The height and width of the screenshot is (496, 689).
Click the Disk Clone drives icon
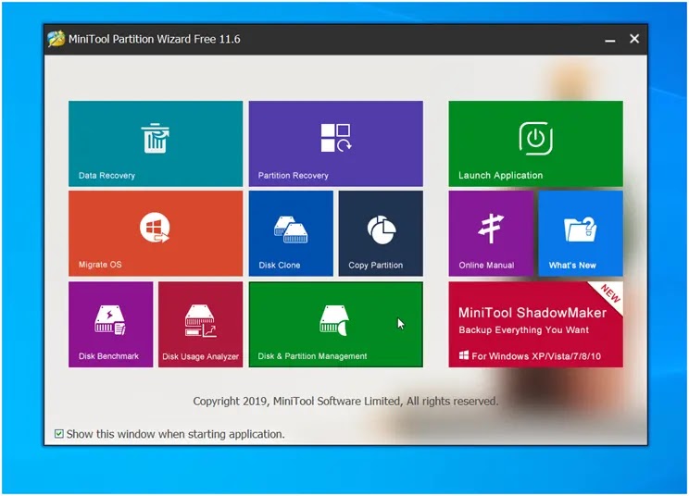click(x=291, y=229)
